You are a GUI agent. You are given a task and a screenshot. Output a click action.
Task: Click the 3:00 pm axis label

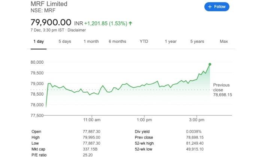[x=196, y=120]
